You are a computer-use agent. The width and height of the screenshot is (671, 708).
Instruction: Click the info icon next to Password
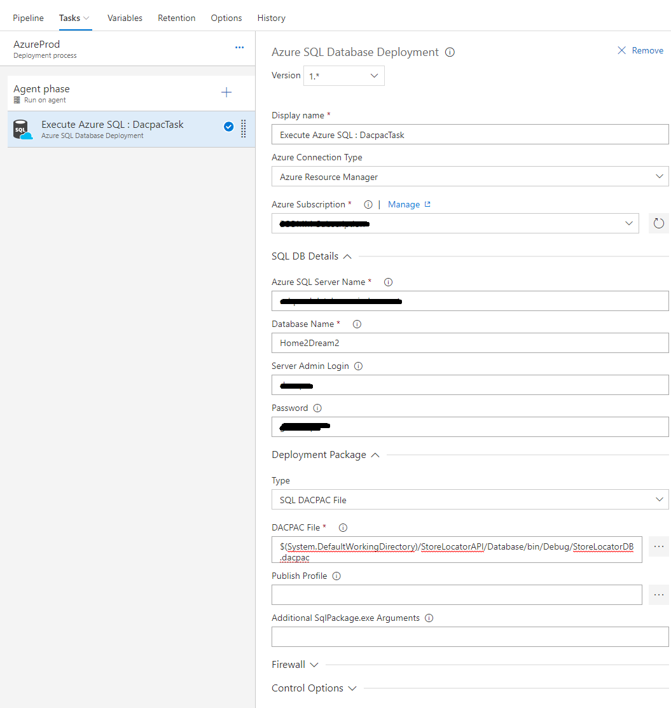(317, 408)
